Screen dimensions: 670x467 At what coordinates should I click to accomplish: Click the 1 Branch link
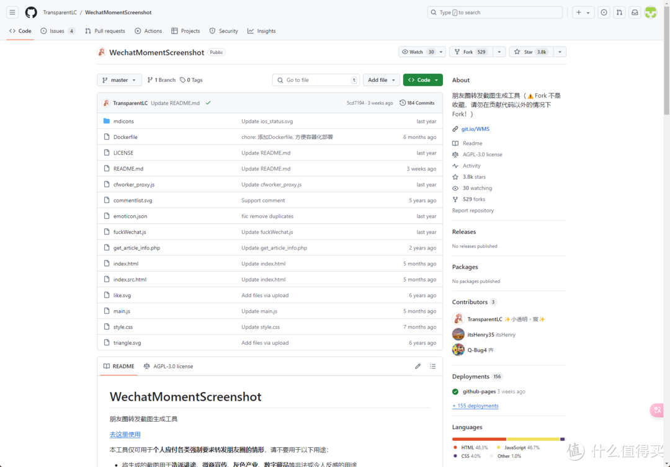point(161,80)
